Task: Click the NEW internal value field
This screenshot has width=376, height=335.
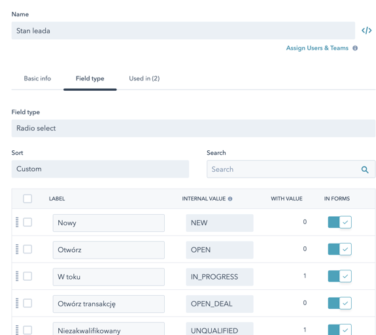Action: 220,223
